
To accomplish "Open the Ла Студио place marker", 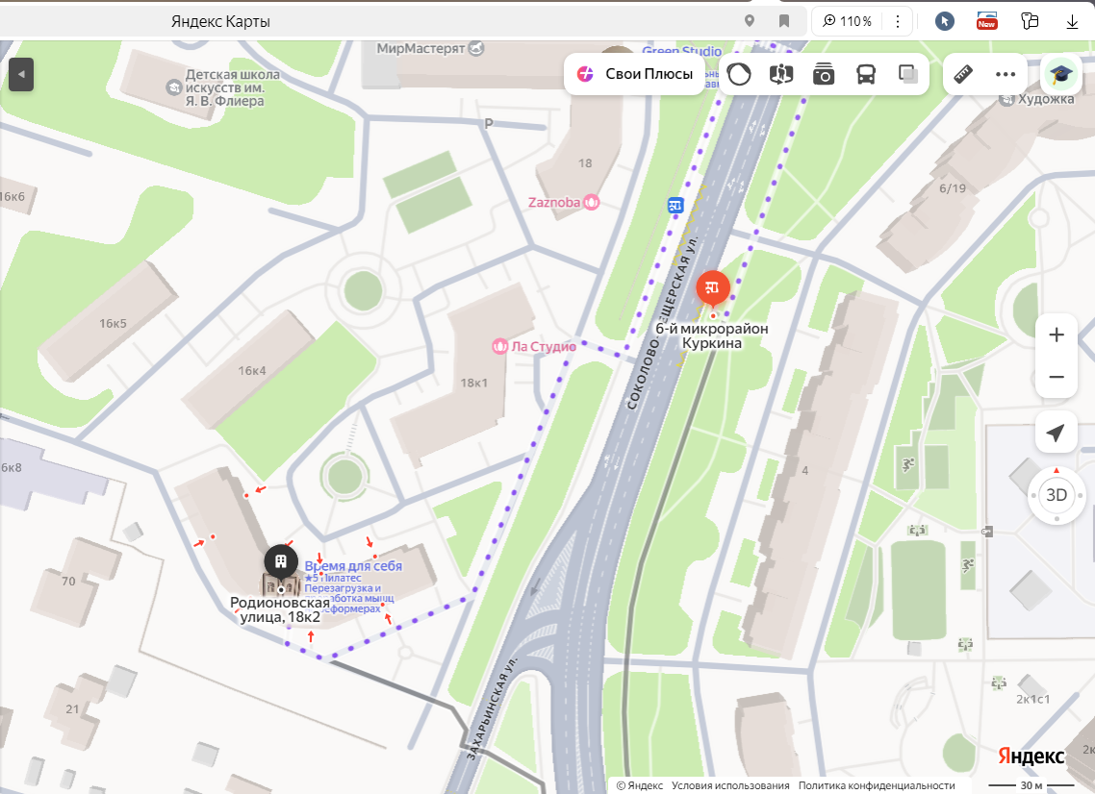I will pyautogui.click(x=534, y=346).
